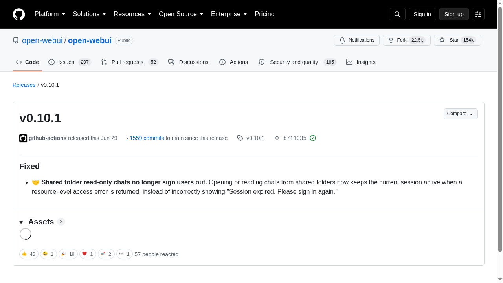This screenshot has height=283, width=503.
Task: Open the Platform dropdown menu
Action: [50, 14]
